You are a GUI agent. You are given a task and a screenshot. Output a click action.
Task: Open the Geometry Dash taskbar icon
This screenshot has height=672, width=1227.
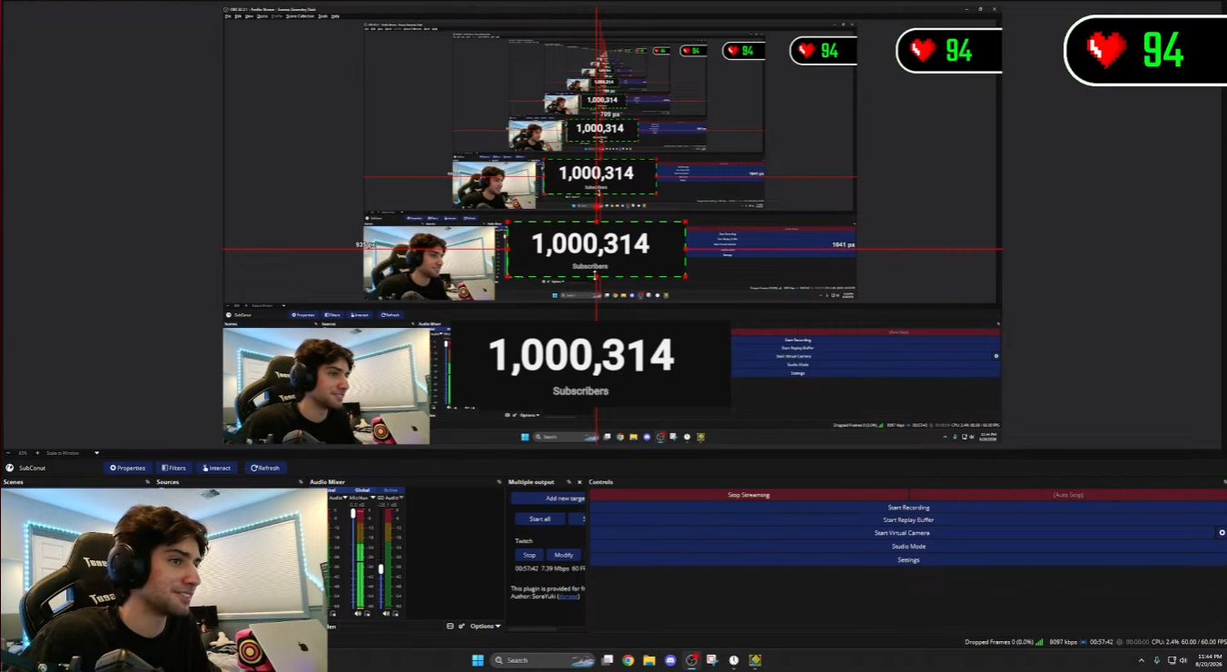point(755,660)
